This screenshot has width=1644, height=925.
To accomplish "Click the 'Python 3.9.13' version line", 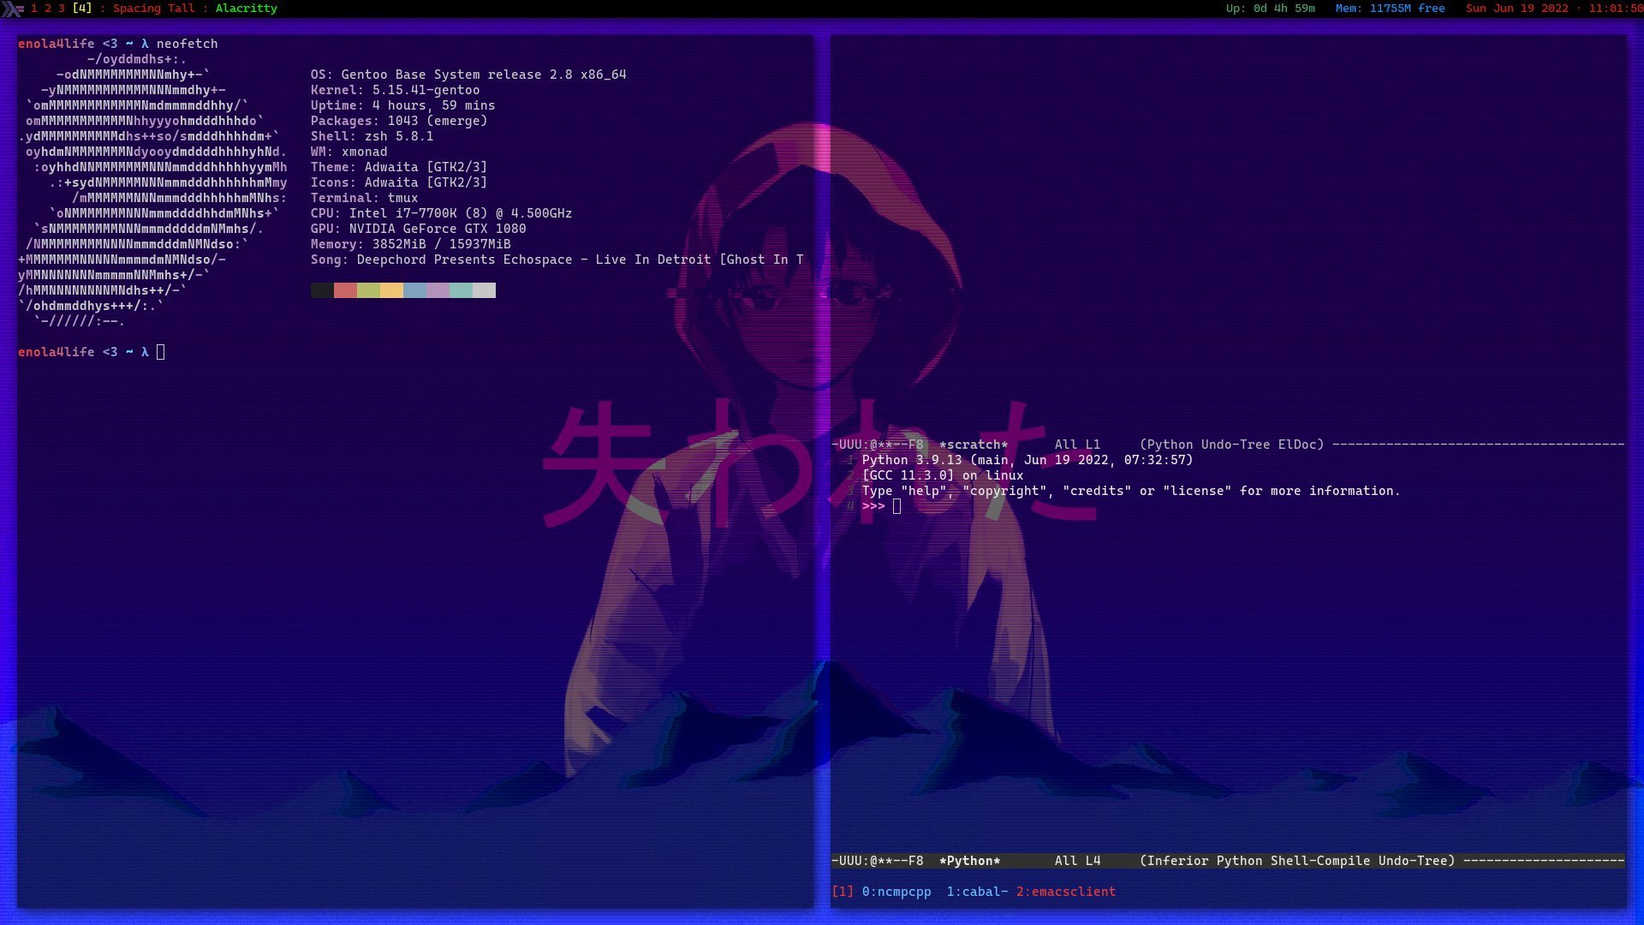I will pyautogui.click(x=1027, y=460).
